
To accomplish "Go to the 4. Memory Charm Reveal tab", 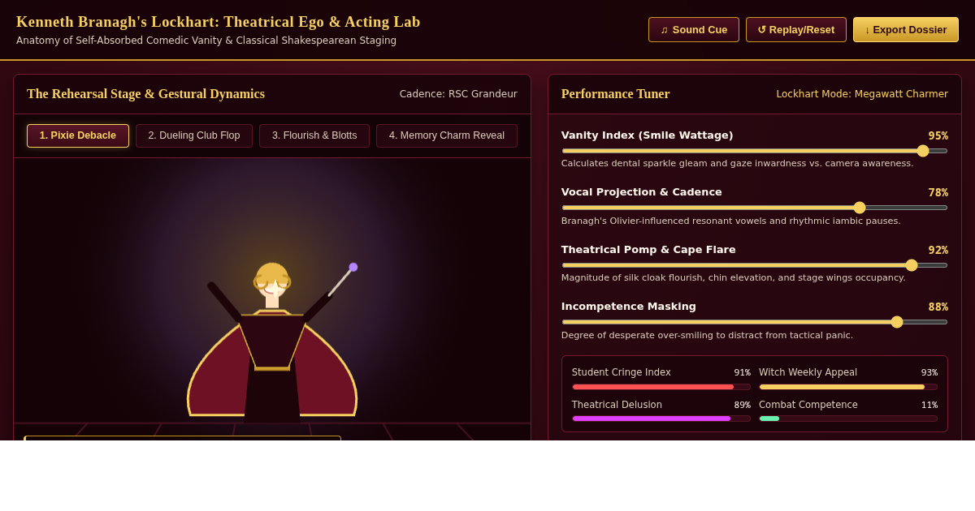I will pyautogui.click(x=447, y=135).
